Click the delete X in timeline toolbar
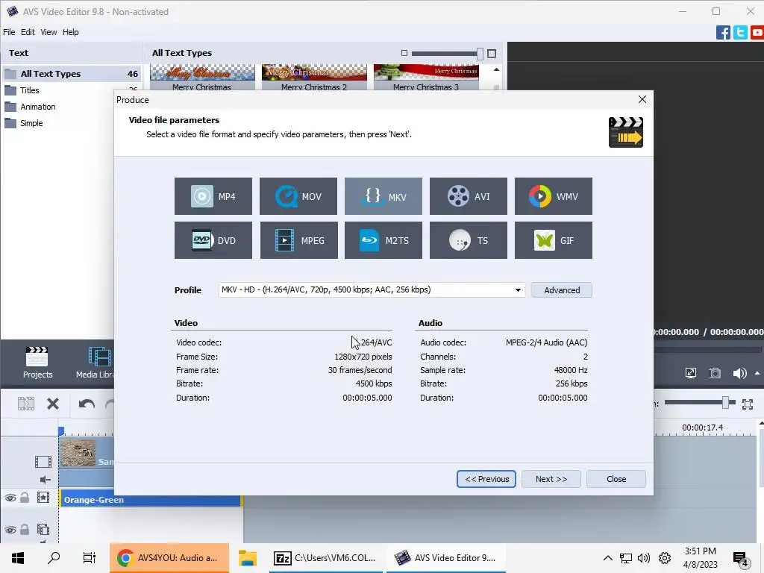764x573 pixels. click(53, 404)
